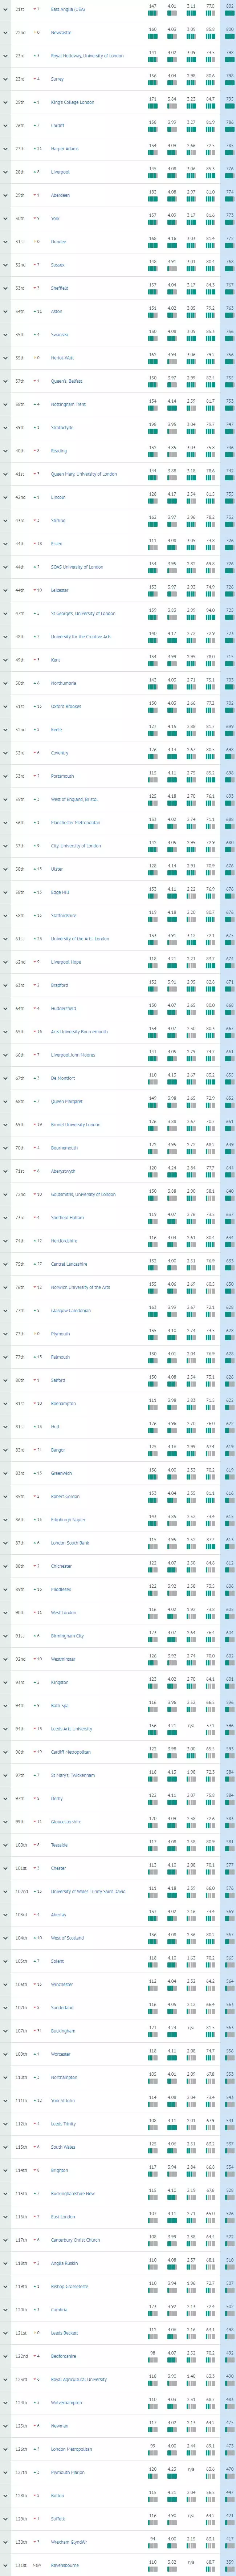Select Royal Holloway, University of London
This screenshot has width=236, height=2576.
pyautogui.click(x=88, y=56)
